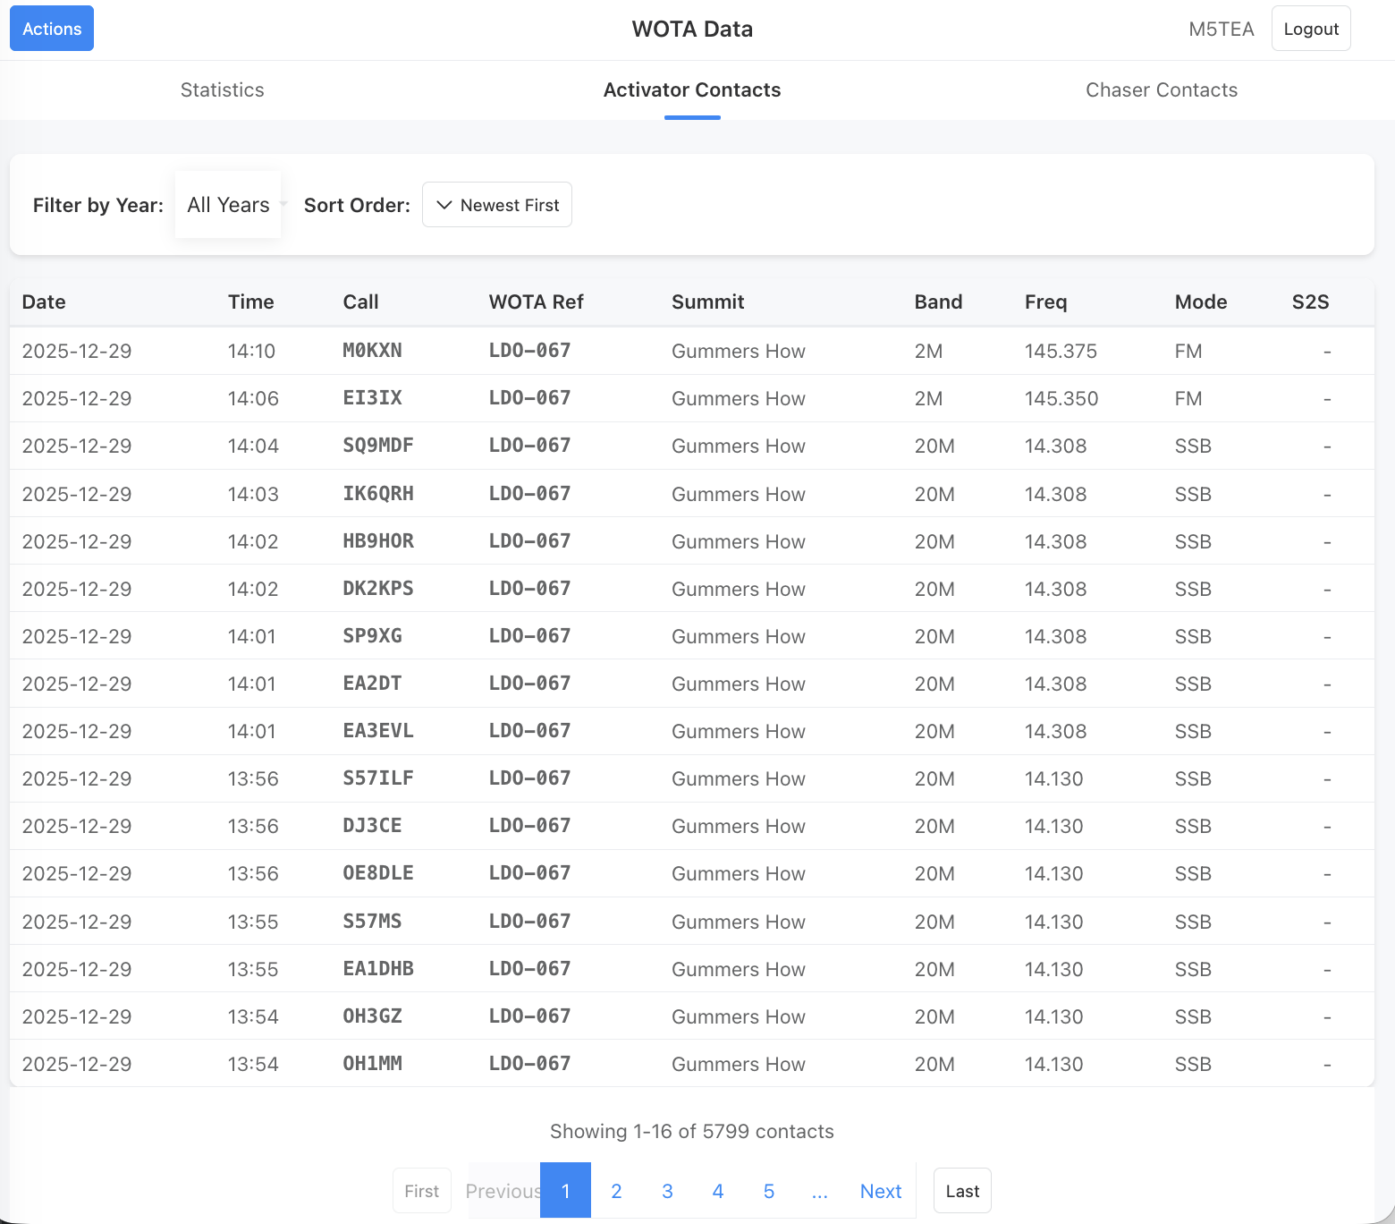Click the Freq column header
1395x1224 pixels.
[x=1045, y=302]
